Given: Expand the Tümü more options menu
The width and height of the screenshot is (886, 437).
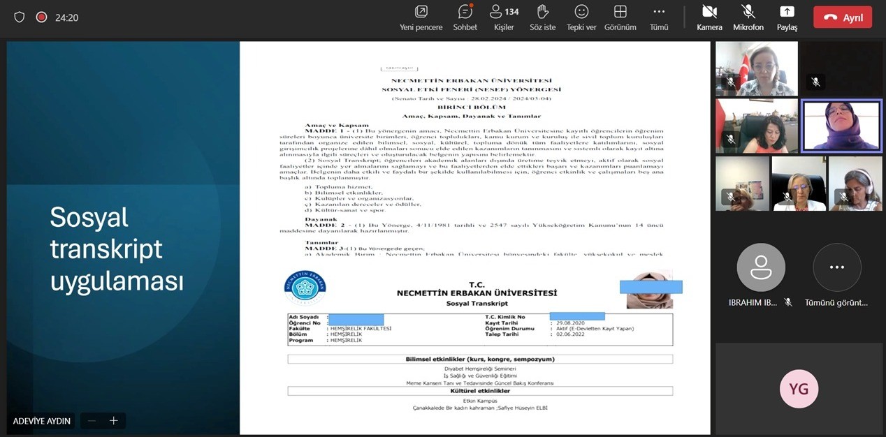Looking at the screenshot, I should (x=659, y=12).
